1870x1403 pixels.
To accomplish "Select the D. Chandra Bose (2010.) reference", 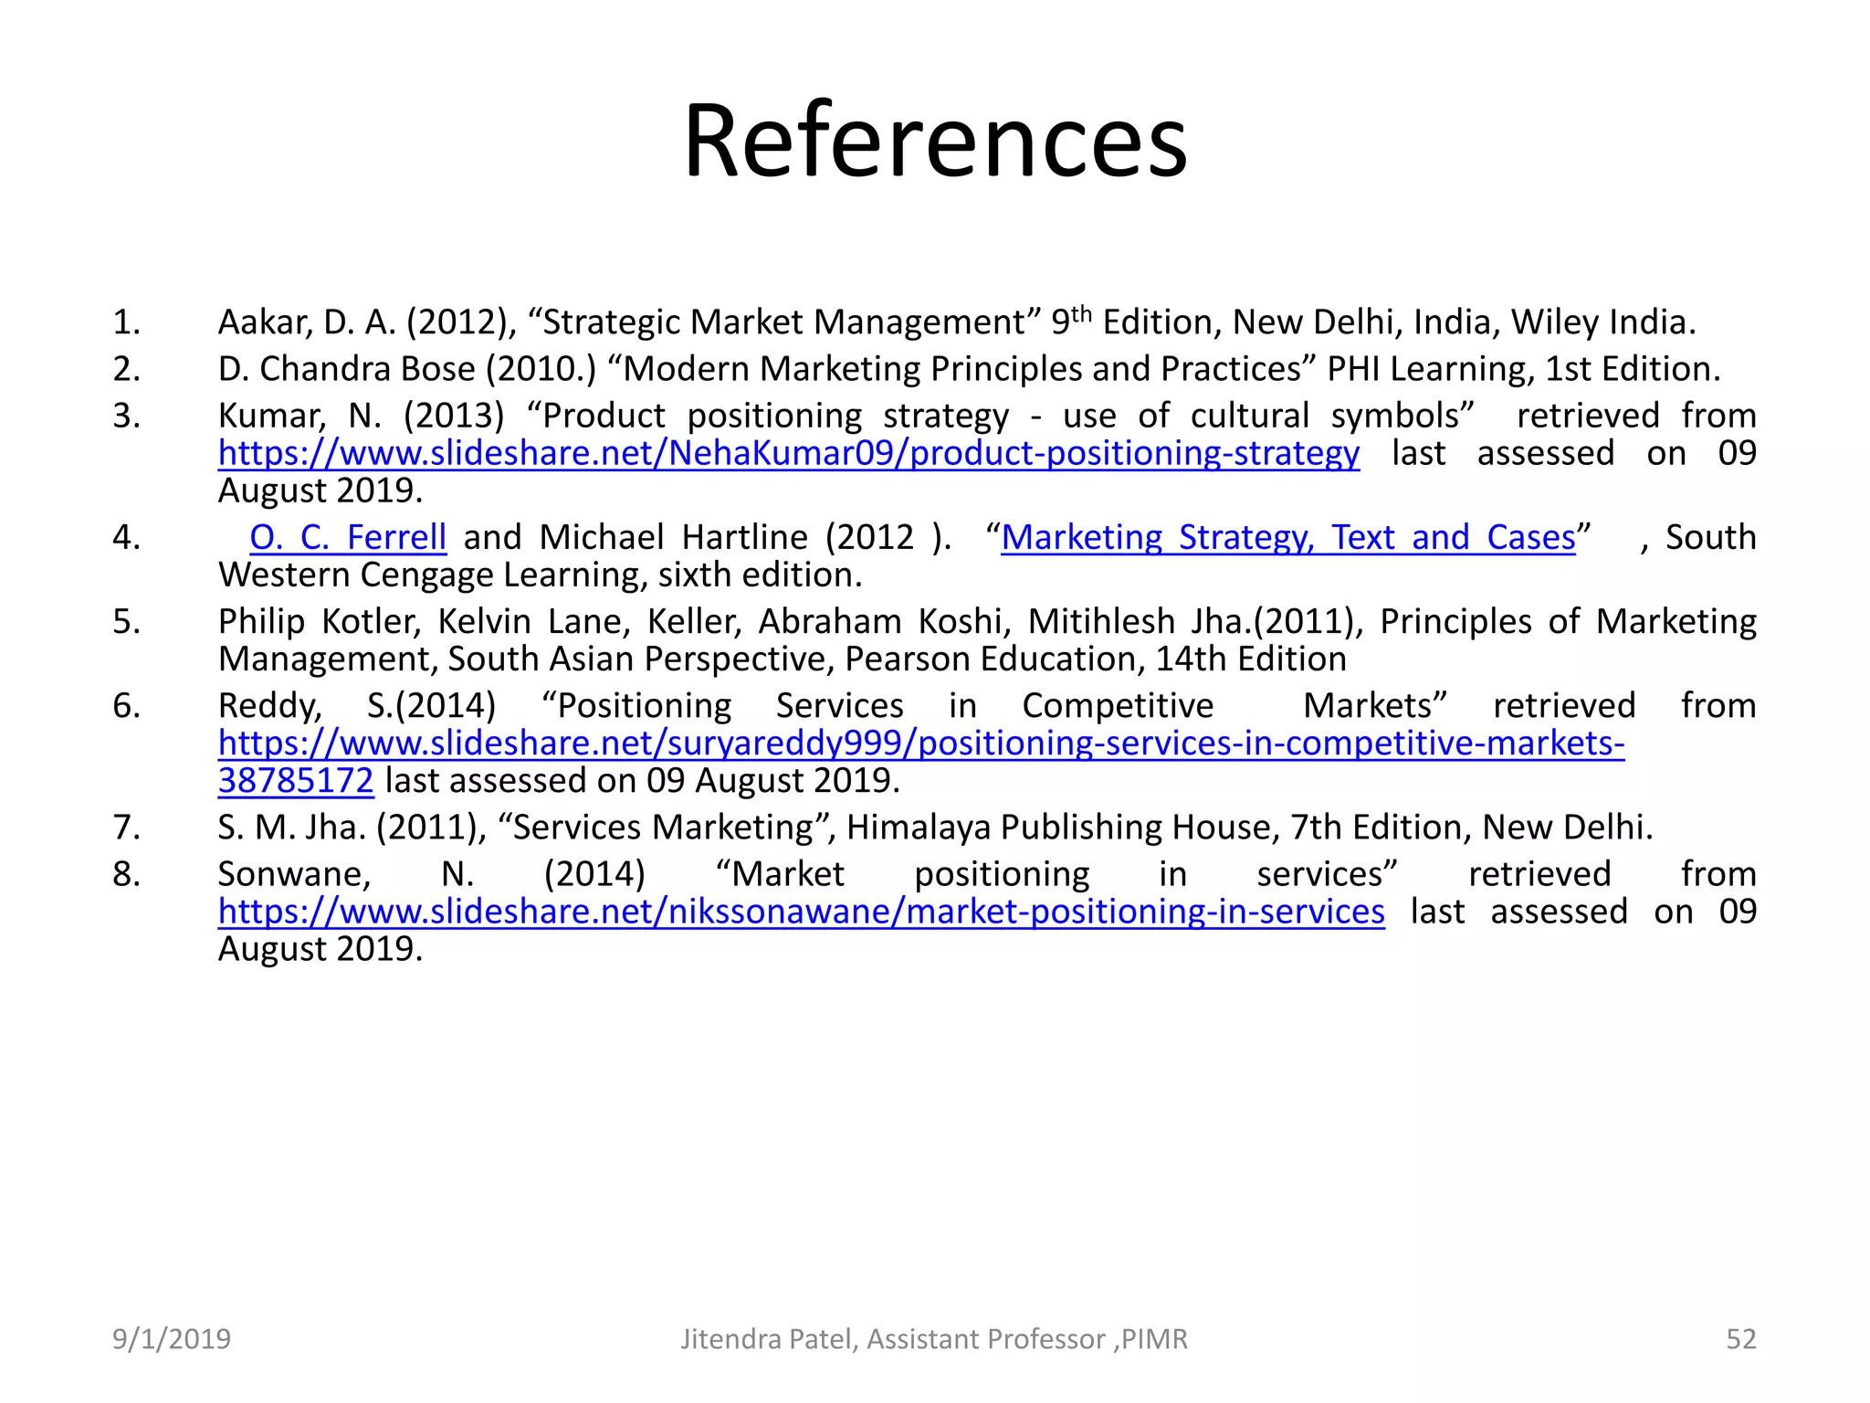I will pyautogui.click(x=969, y=369).
